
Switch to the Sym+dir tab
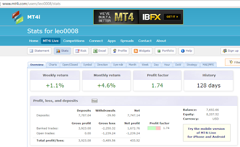pyautogui.click(x=118, y=64)
